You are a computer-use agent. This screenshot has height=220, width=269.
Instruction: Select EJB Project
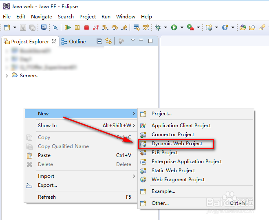(196, 153)
